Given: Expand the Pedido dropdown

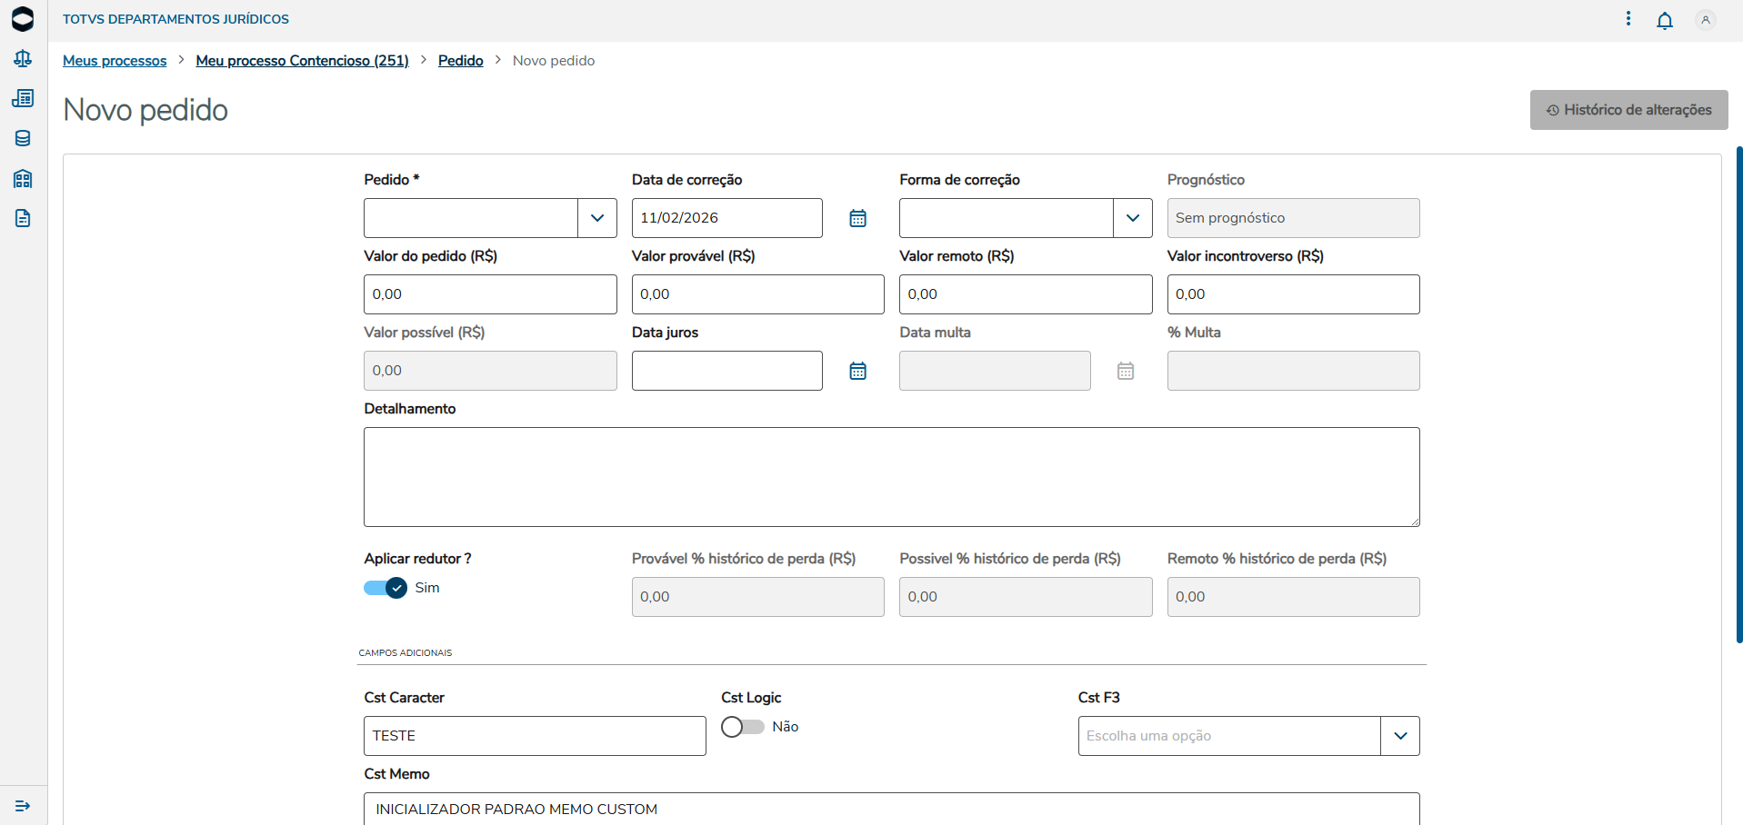Looking at the screenshot, I should click(x=597, y=218).
